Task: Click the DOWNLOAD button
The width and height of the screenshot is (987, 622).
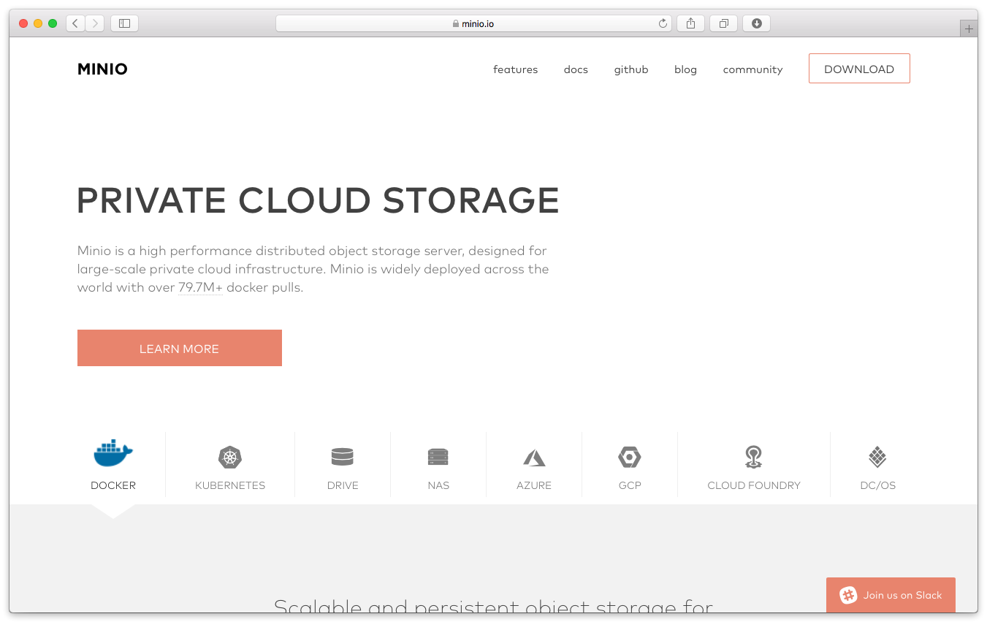Action: coord(859,69)
